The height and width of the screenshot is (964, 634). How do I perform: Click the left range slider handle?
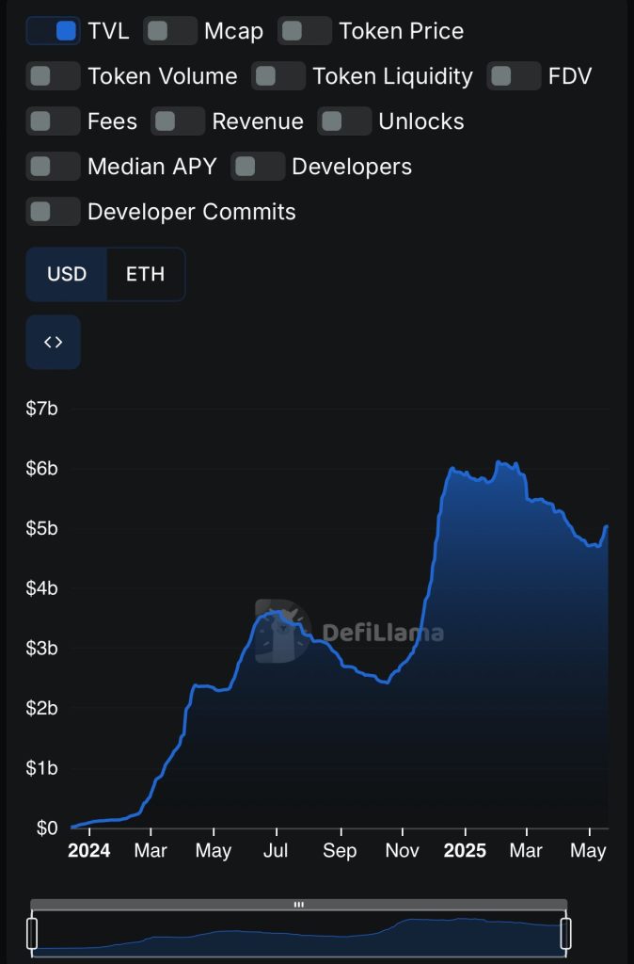pos(32,933)
